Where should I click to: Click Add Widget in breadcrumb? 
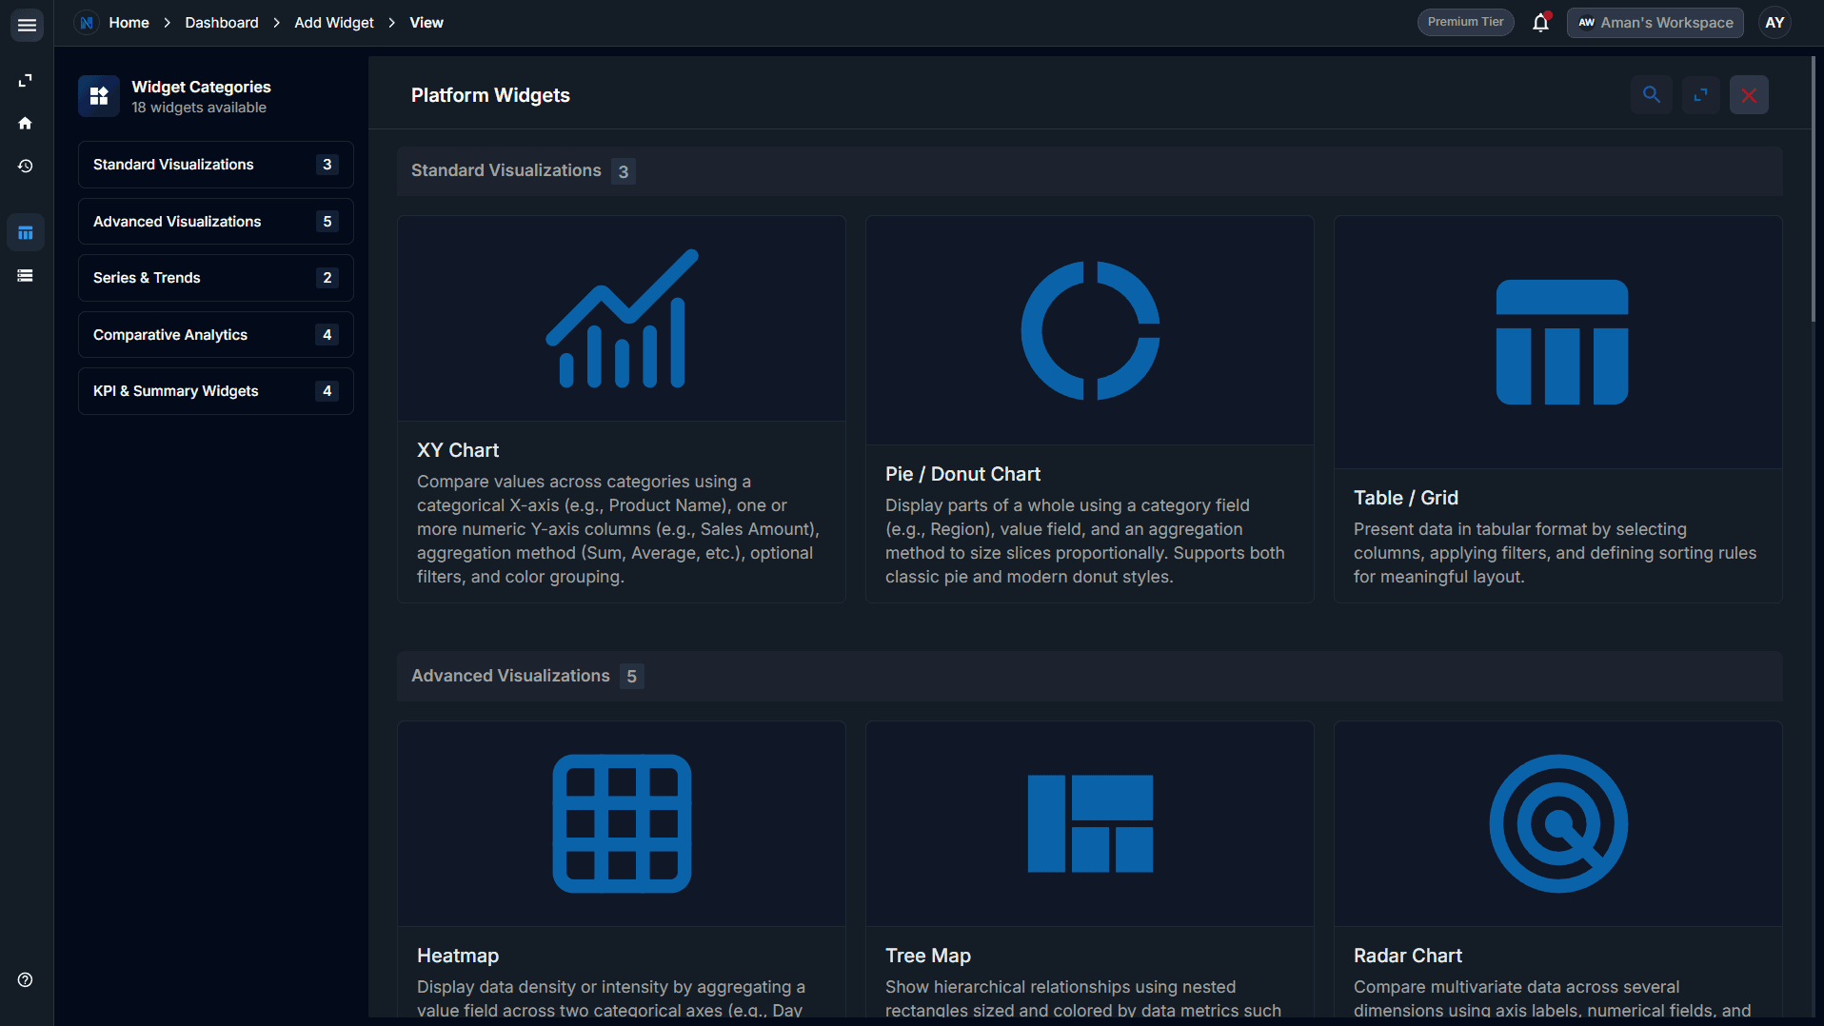tap(334, 23)
